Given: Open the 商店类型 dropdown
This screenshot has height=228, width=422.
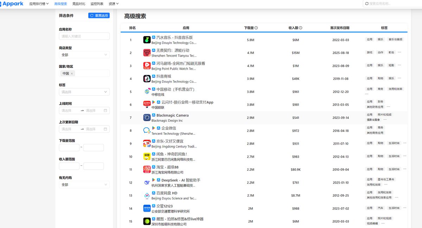Looking at the screenshot, I should click(84, 55).
